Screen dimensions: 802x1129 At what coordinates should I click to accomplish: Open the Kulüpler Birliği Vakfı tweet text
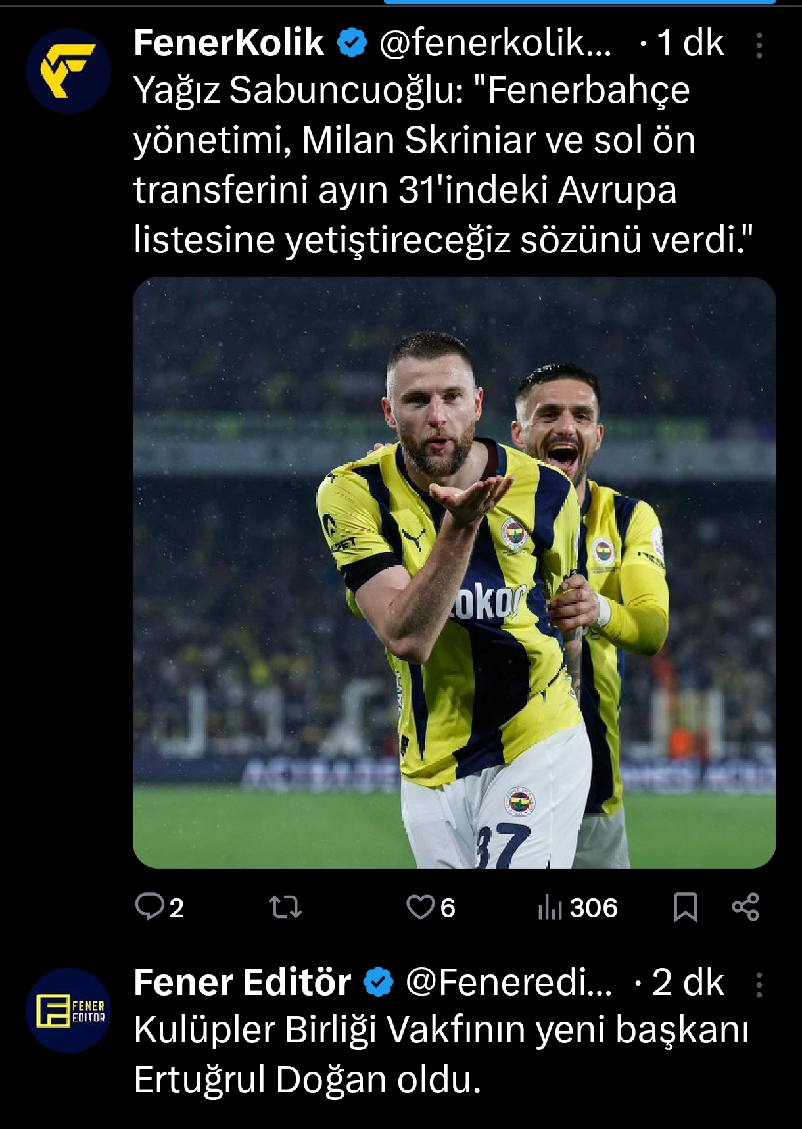(441, 1054)
